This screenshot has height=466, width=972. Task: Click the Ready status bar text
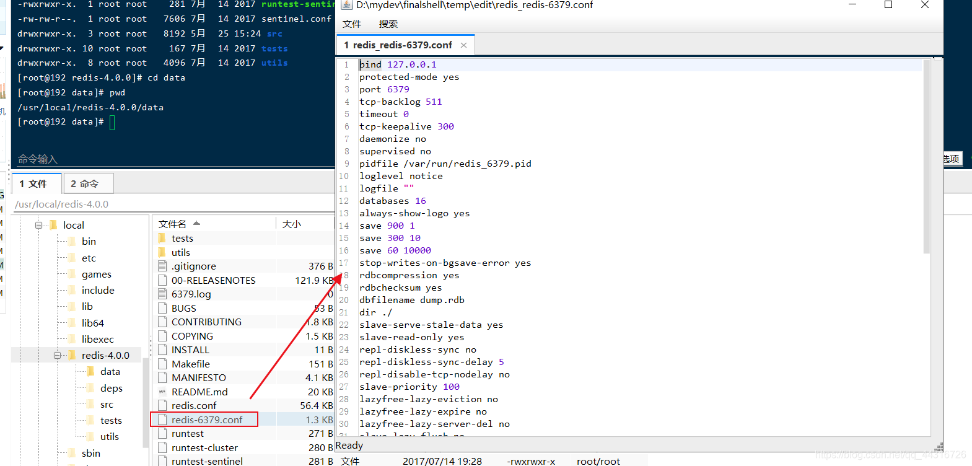349,445
